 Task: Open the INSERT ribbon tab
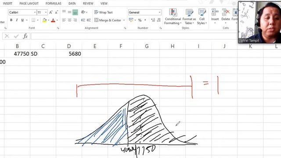tap(7, 4)
